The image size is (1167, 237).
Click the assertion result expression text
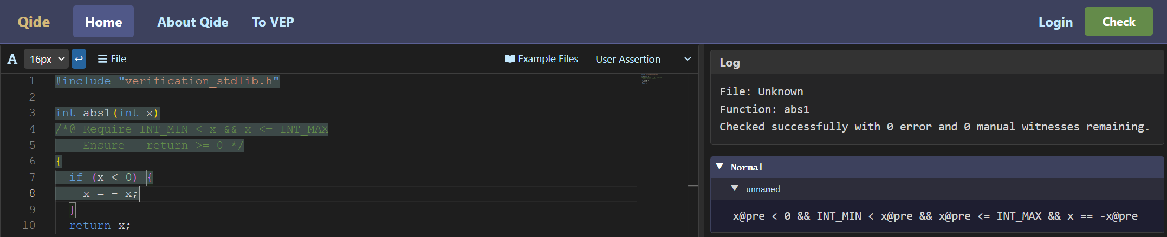point(935,216)
